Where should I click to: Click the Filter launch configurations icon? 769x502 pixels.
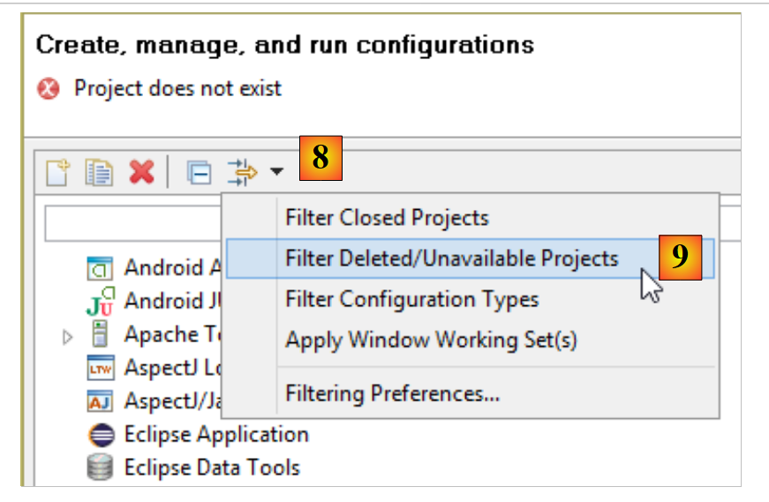[x=241, y=172]
